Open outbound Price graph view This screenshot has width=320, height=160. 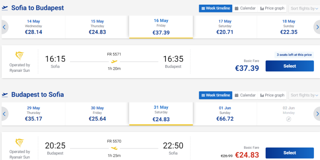click(272, 9)
